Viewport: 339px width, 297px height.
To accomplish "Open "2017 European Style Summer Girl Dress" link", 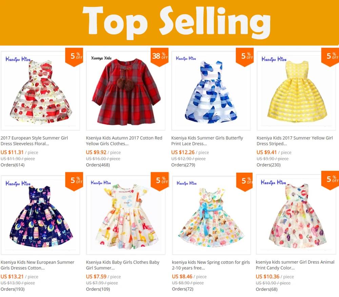I will tap(34, 141).
